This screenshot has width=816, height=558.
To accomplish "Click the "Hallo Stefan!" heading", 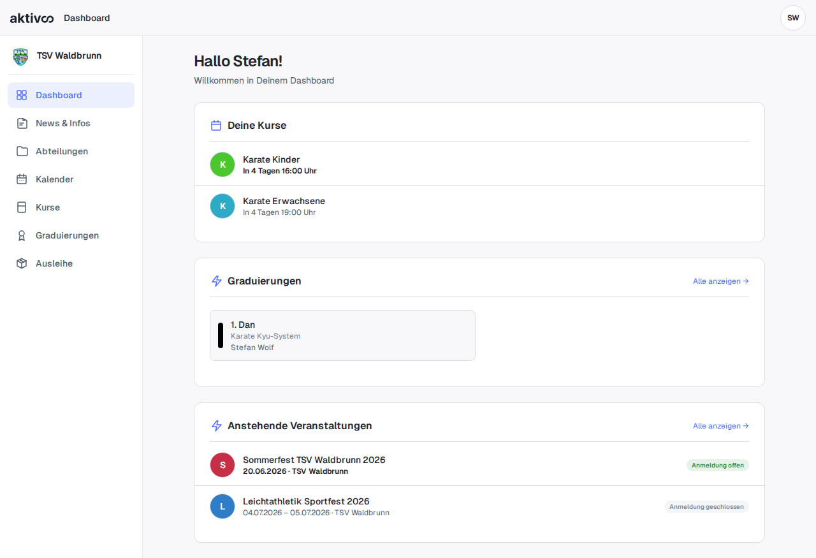I will 238,61.
